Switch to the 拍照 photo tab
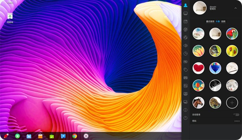Screen dimensions: 242x140 pyautogui.click(x=223, y=22)
